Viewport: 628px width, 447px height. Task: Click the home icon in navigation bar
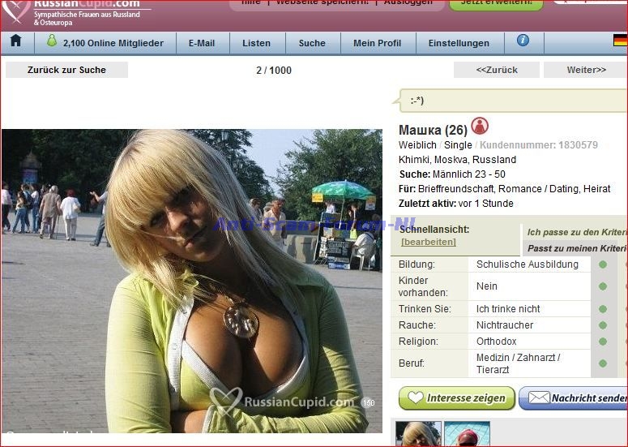(x=15, y=41)
